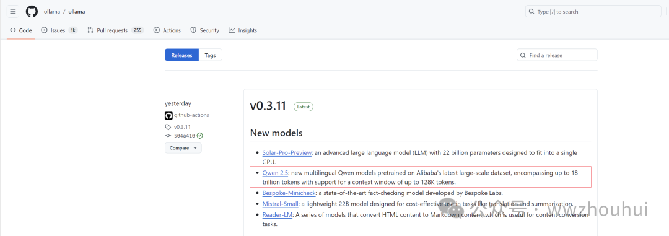Open the Solar-Pro-Preview link
669x236 pixels.
tap(287, 152)
